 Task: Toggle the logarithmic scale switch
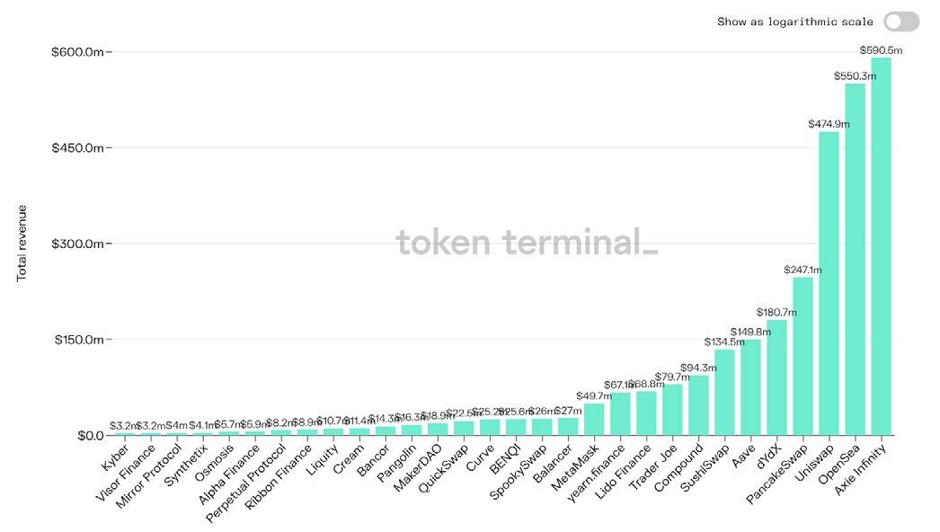coord(900,22)
